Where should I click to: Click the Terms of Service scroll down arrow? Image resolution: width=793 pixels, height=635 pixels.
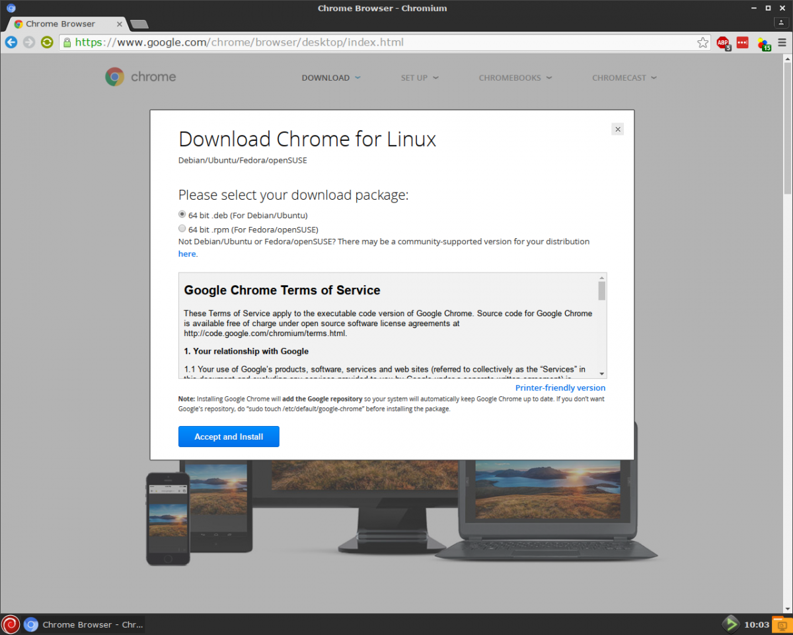[x=602, y=374]
